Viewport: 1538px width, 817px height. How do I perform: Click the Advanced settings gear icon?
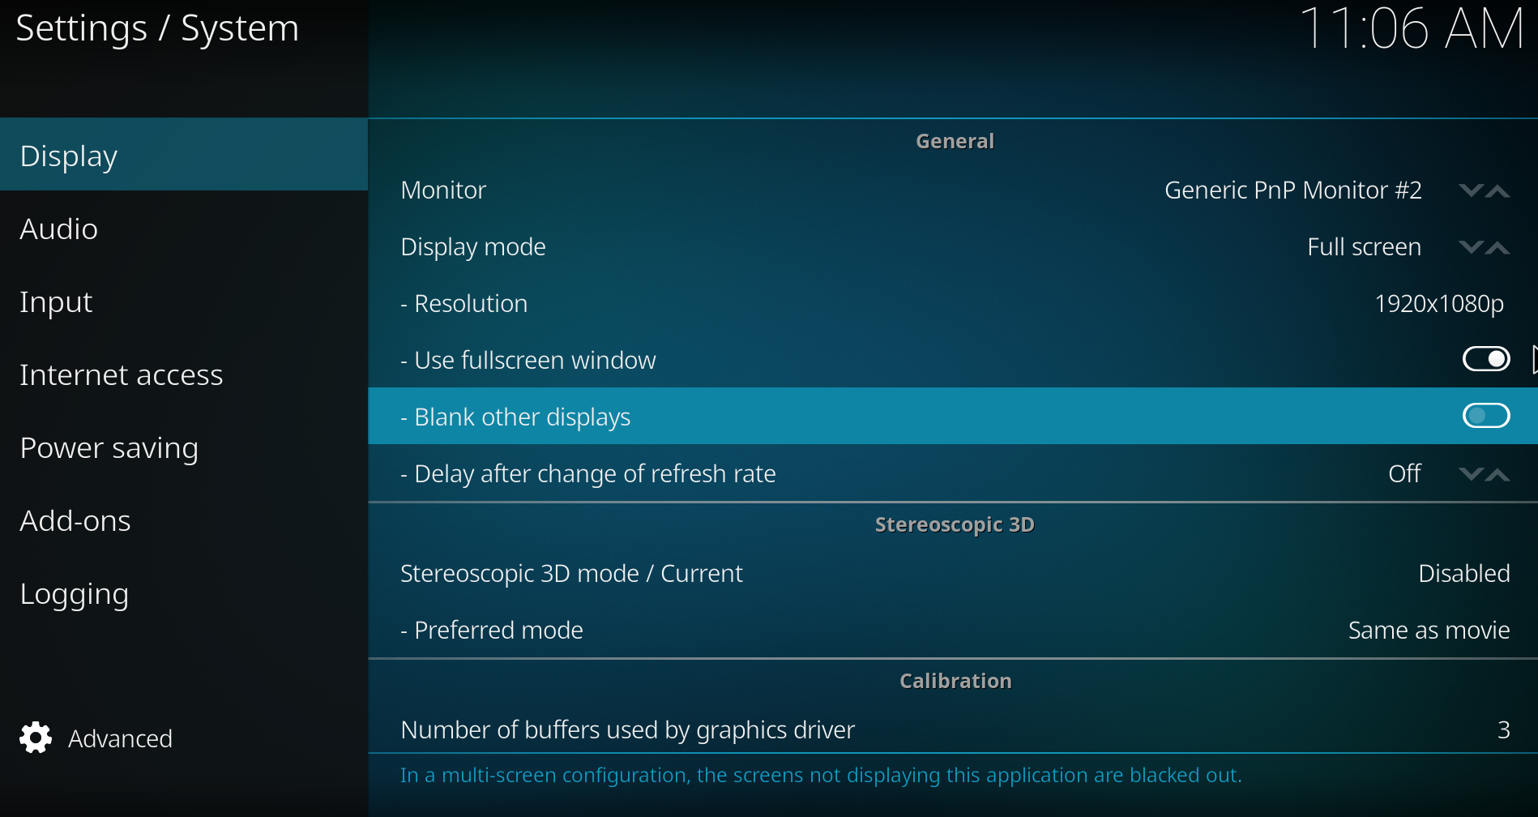point(36,738)
